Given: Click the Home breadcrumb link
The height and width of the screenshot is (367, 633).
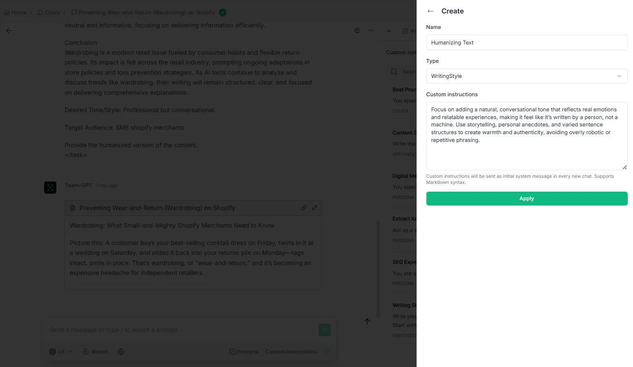Looking at the screenshot, I should 16,13.
